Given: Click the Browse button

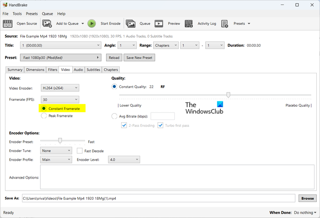Looking at the screenshot, I should pos(308,198).
